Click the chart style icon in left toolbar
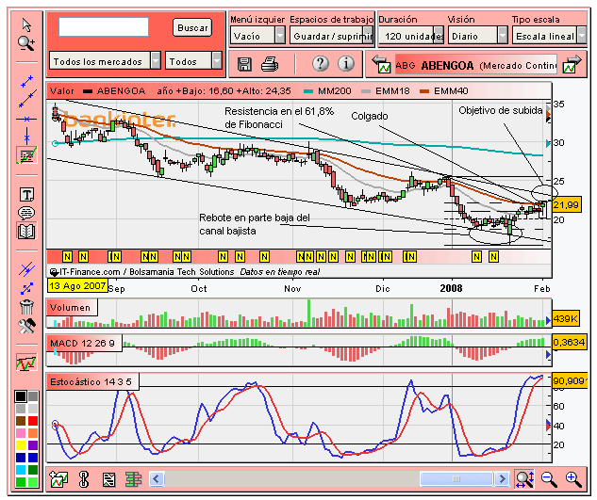Screen dimensions: 597x500 coord(26,362)
